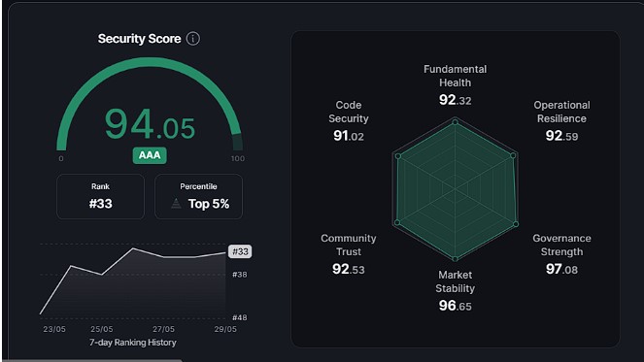Click the Percentile triangle icon
Viewport: 644px width, 362px height.
click(x=176, y=203)
